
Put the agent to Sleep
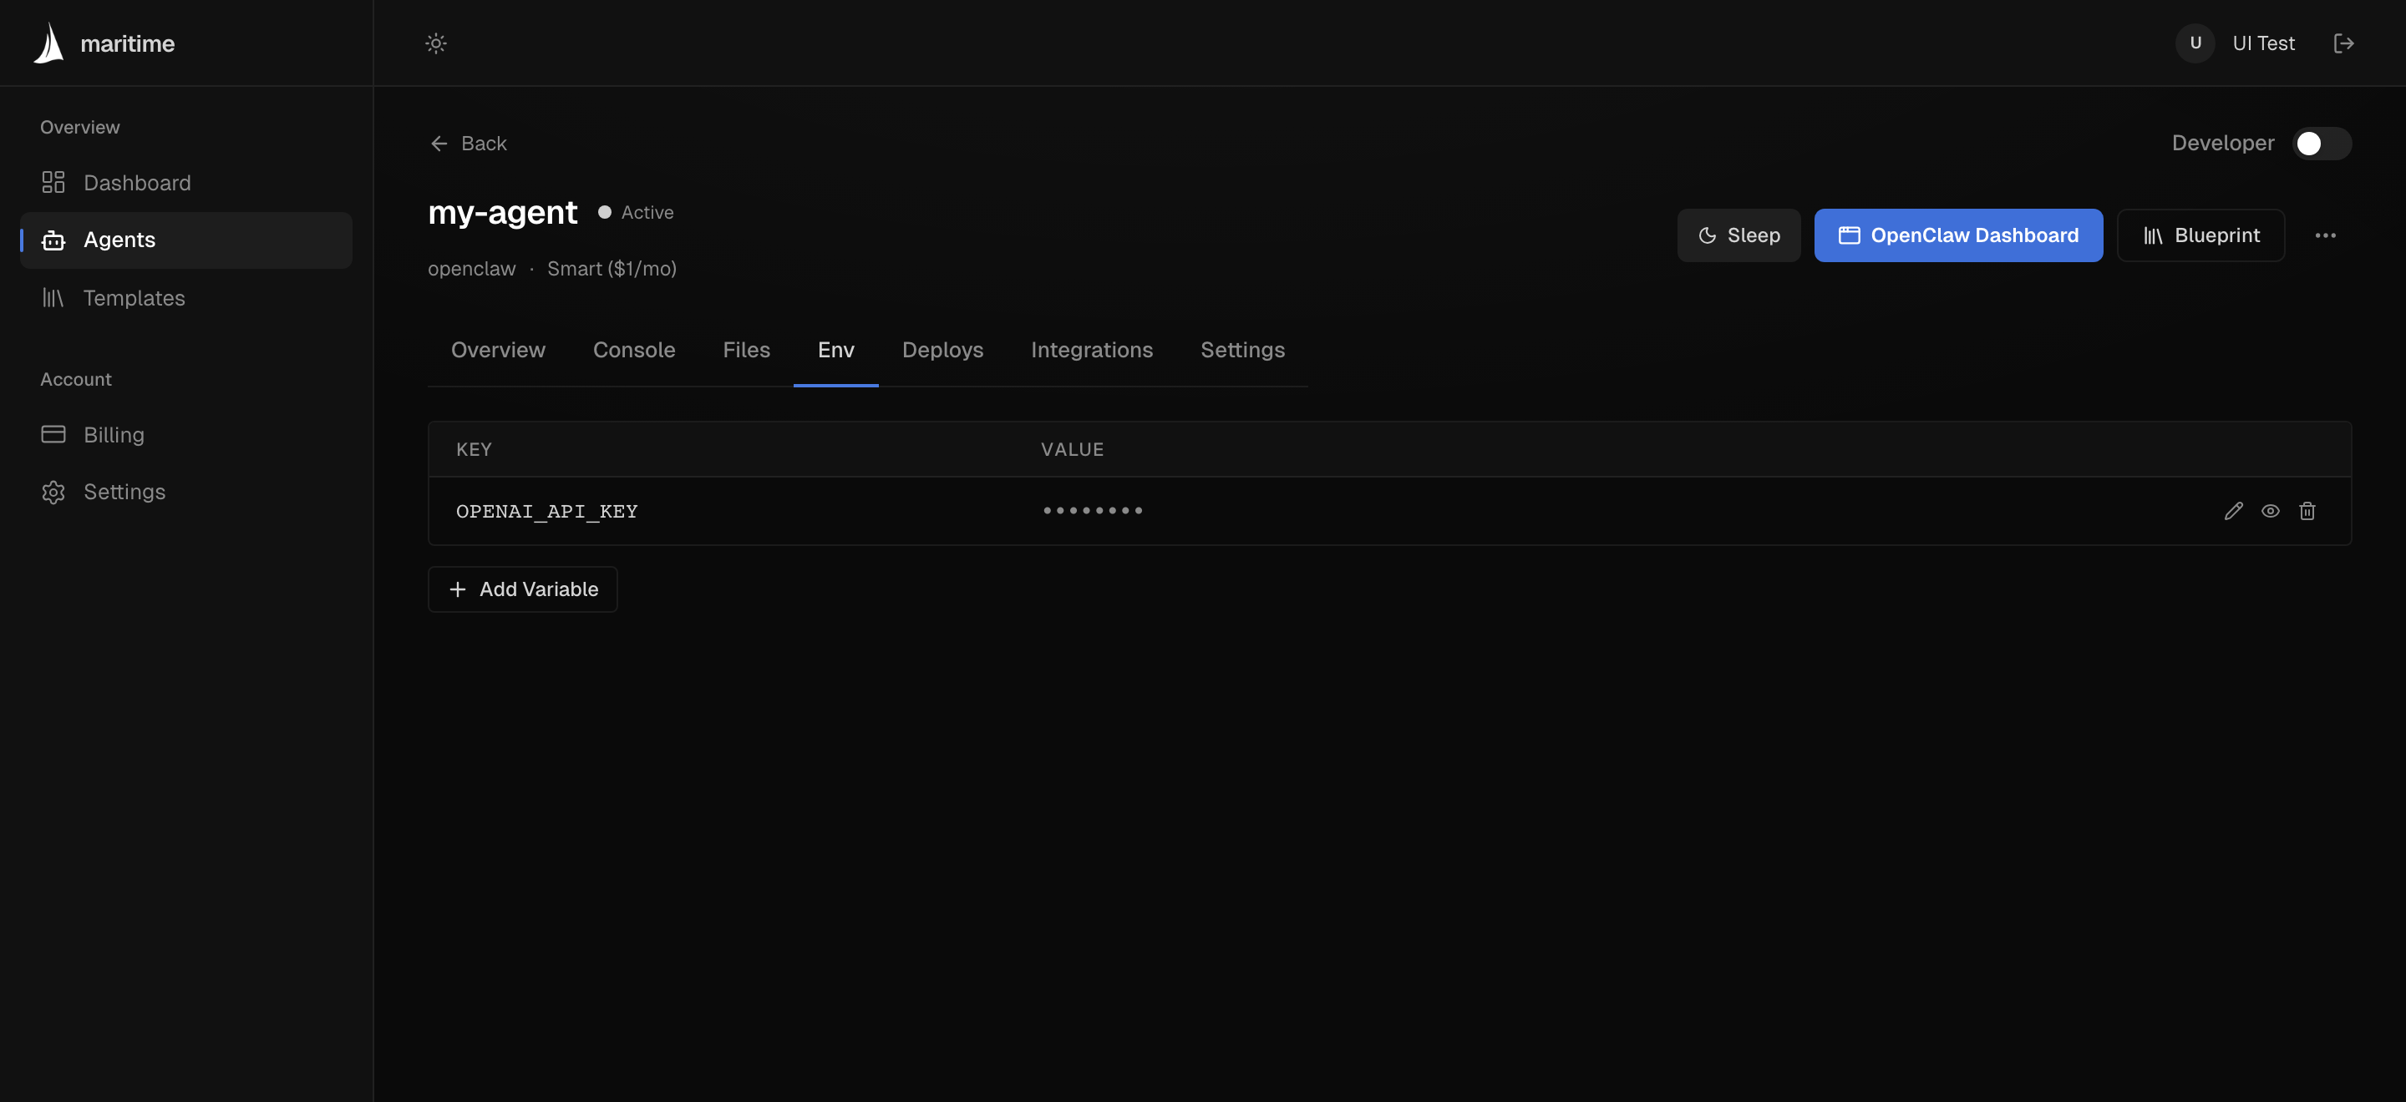pyautogui.click(x=1739, y=235)
